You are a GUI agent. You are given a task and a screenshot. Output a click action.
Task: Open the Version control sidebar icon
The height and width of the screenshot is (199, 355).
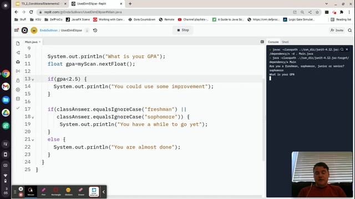click(18, 53)
